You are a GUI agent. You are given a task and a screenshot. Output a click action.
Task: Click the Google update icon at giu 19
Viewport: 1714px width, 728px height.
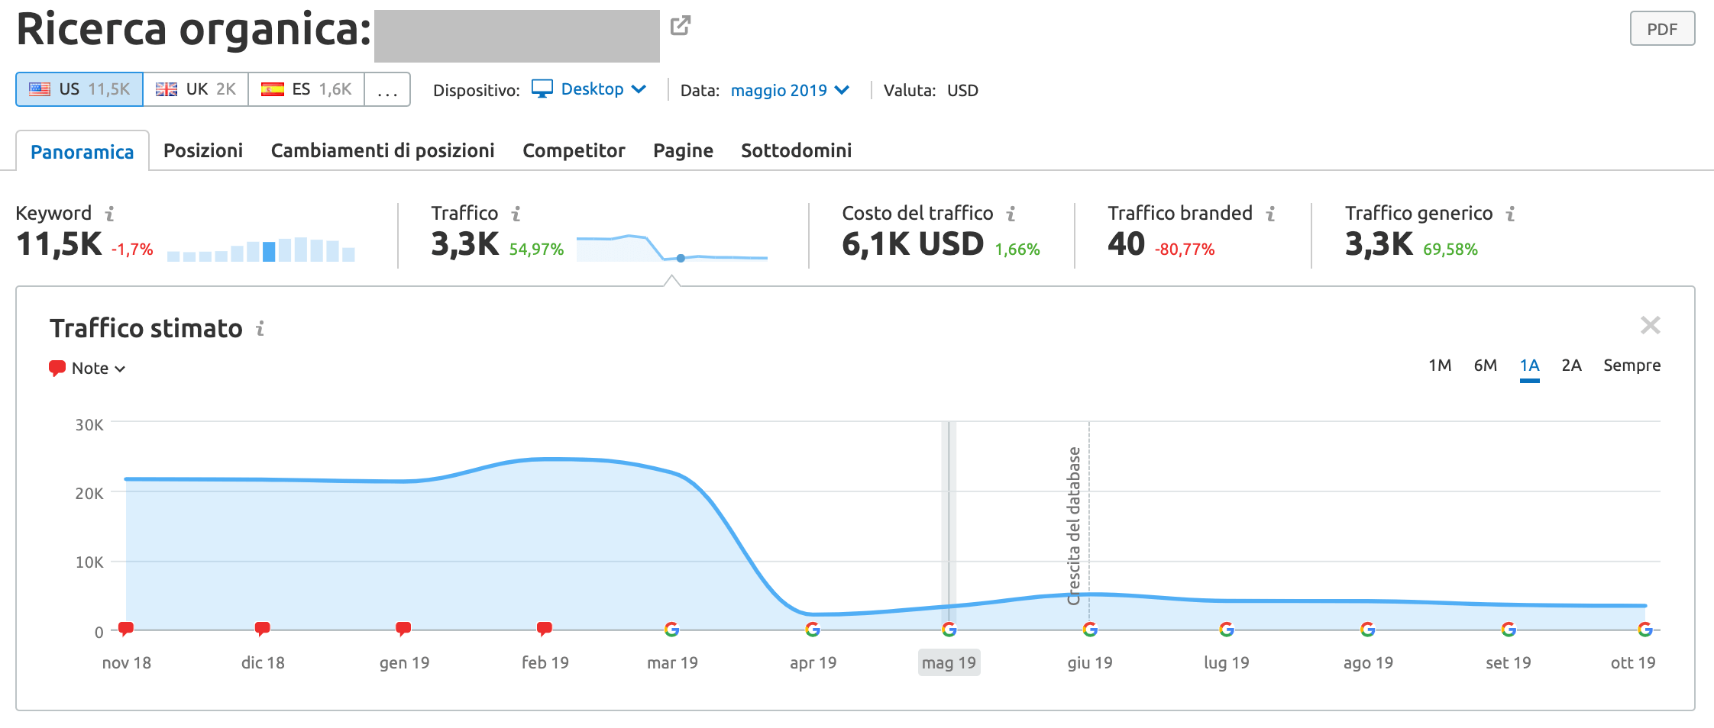(x=1090, y=630)
